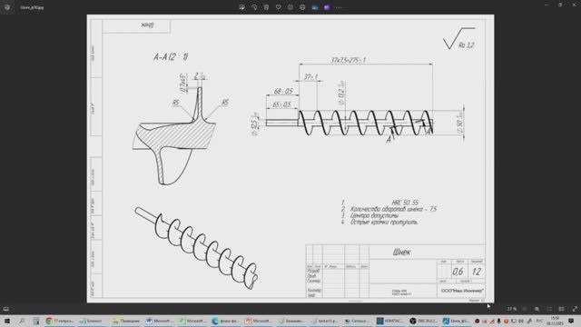Screen dimensions: 581x327
Task: Toggle the filmstrip at bottom left
Action: 6,309
